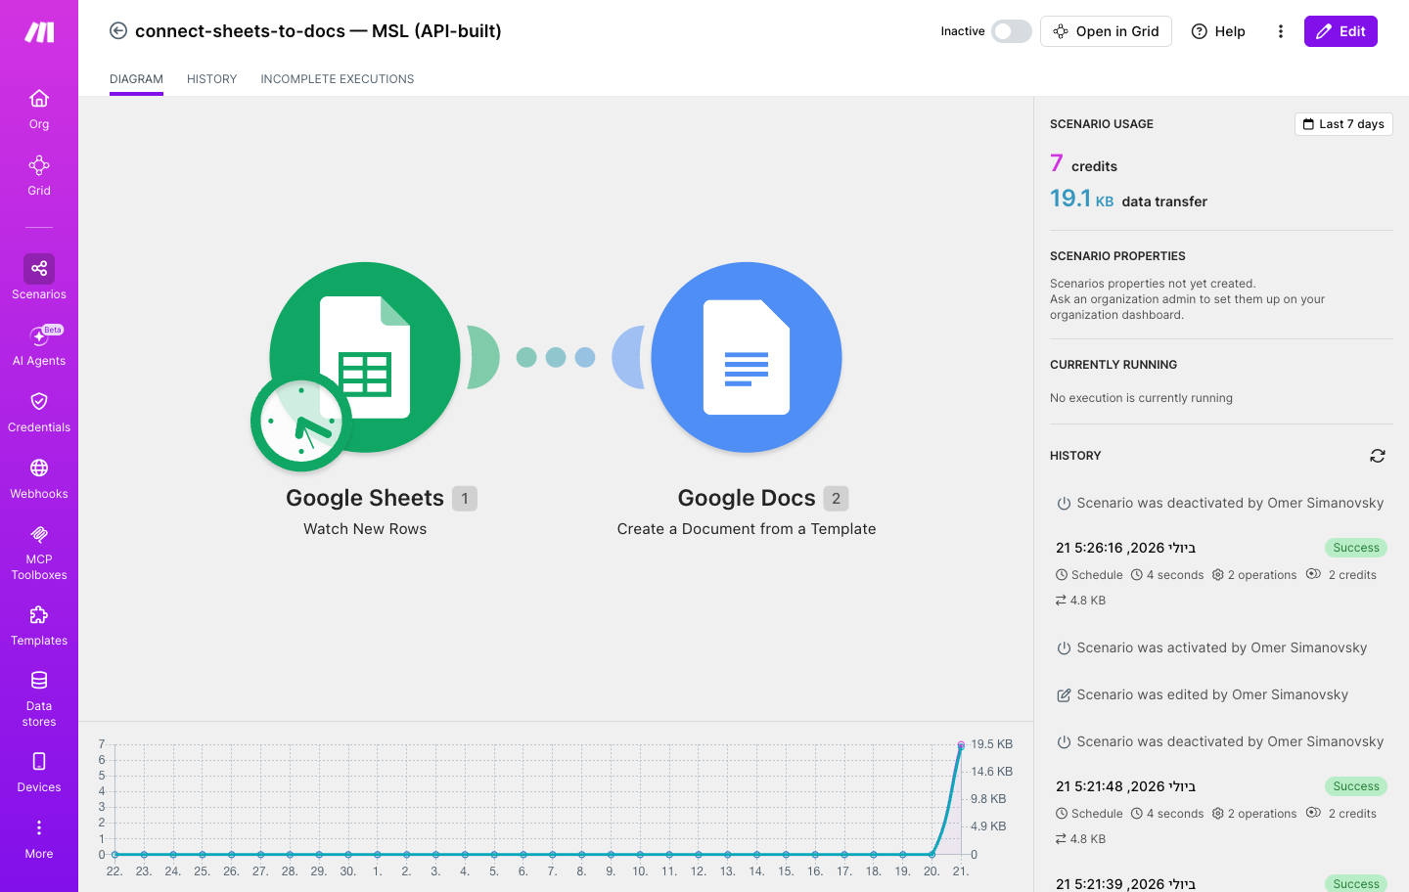Open AI Agents beta section

point(39,345)
